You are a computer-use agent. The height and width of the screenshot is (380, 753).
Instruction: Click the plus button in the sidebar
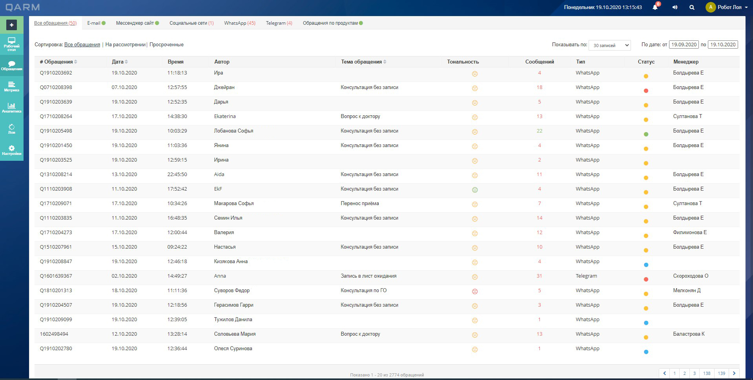click(11, 25)
